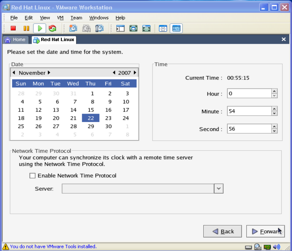Take a snapshot using the snapshot icon
The width and height of the screenshot is (292, 251).
(73, 28)
